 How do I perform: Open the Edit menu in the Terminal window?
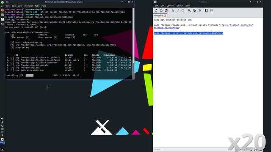[14, 6]
